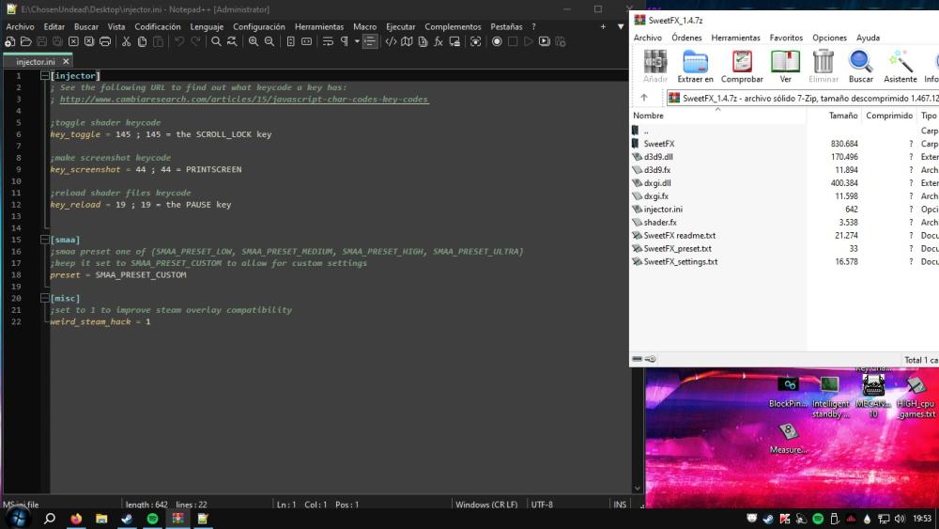The width and height of the screenshot is (939, 529).
Task: Toggle the Indent Guide toolbar button
Action: pyautogui.click(x=370, y=42)
